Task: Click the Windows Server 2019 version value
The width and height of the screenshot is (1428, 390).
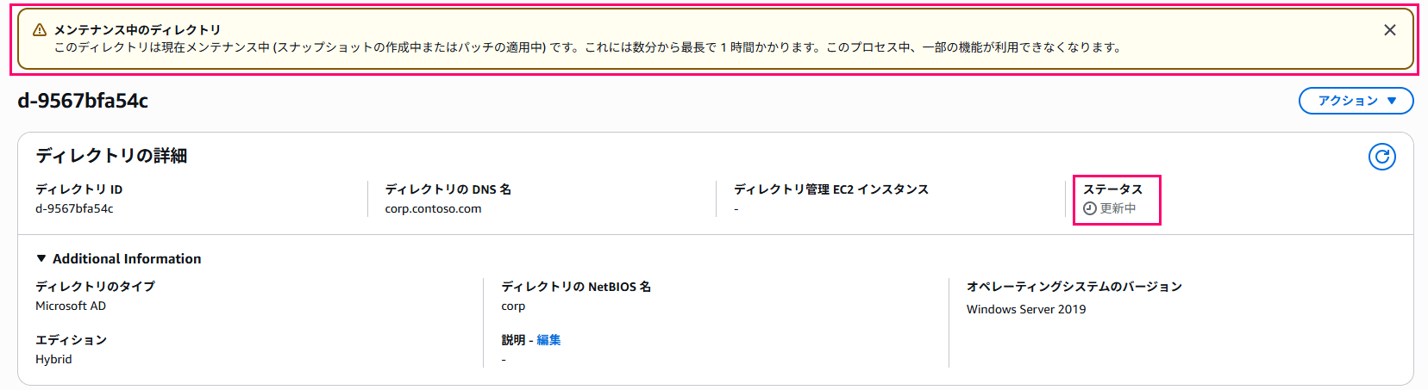Action: click(1026, 309)
